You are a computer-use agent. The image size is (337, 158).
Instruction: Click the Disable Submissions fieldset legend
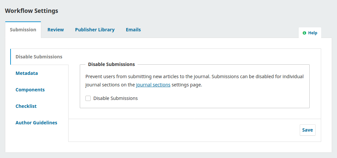111,64
